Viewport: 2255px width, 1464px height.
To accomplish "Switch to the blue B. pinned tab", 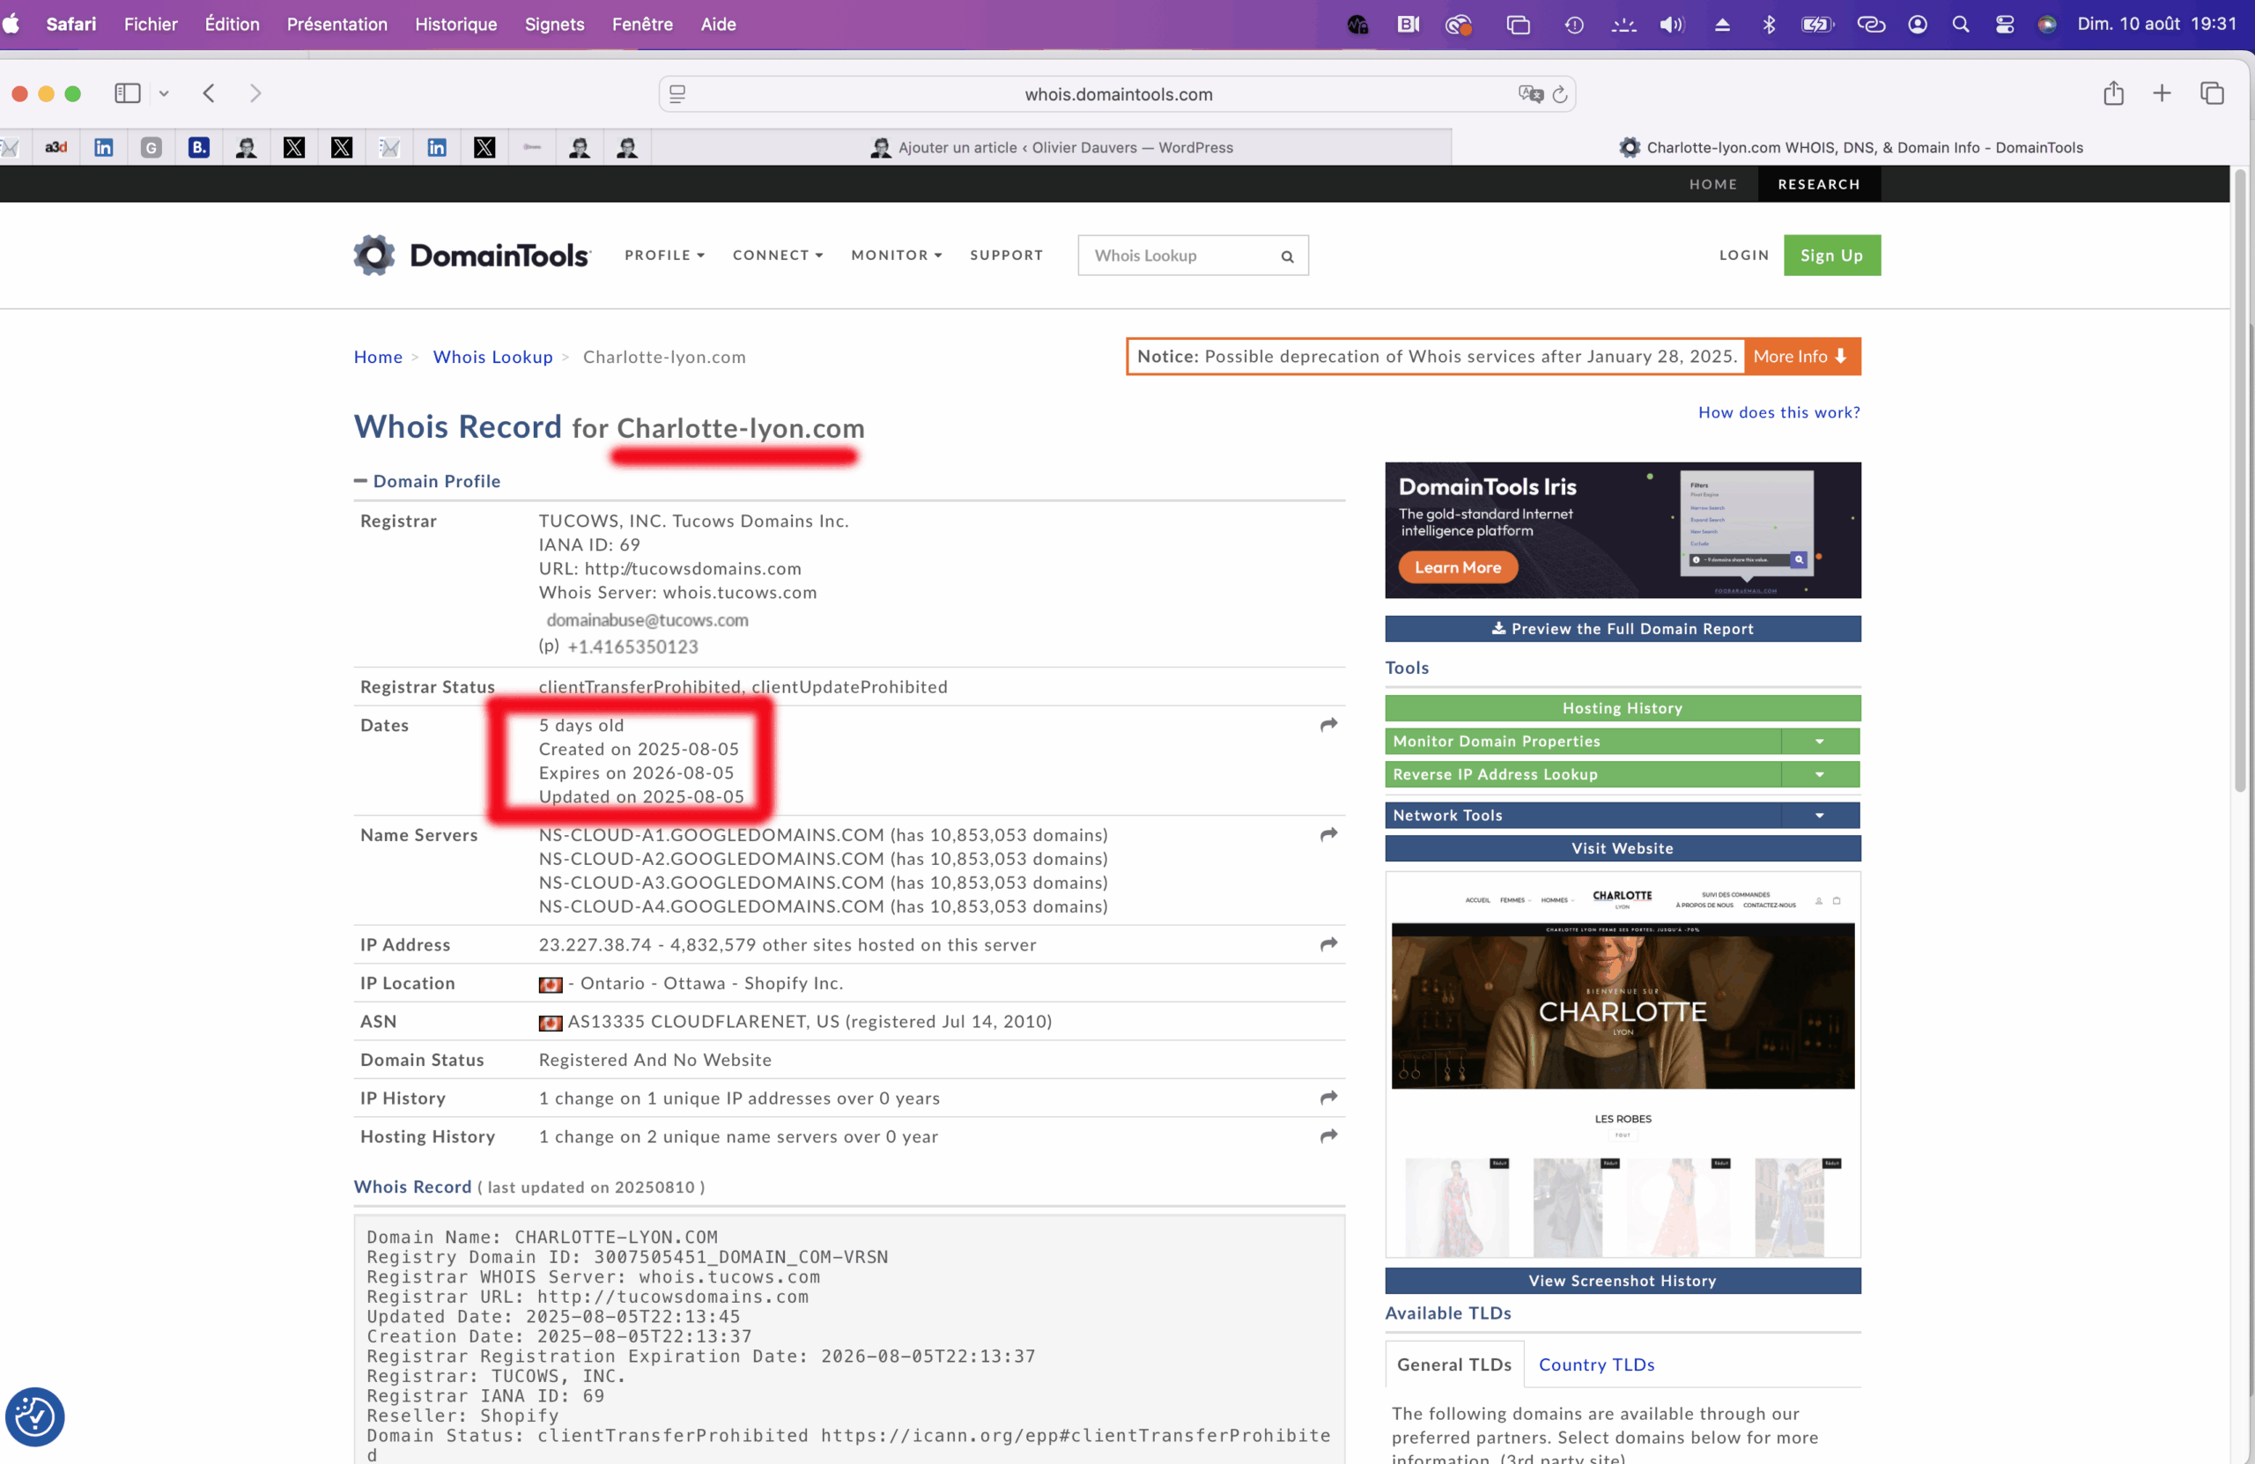I will 199,147.
